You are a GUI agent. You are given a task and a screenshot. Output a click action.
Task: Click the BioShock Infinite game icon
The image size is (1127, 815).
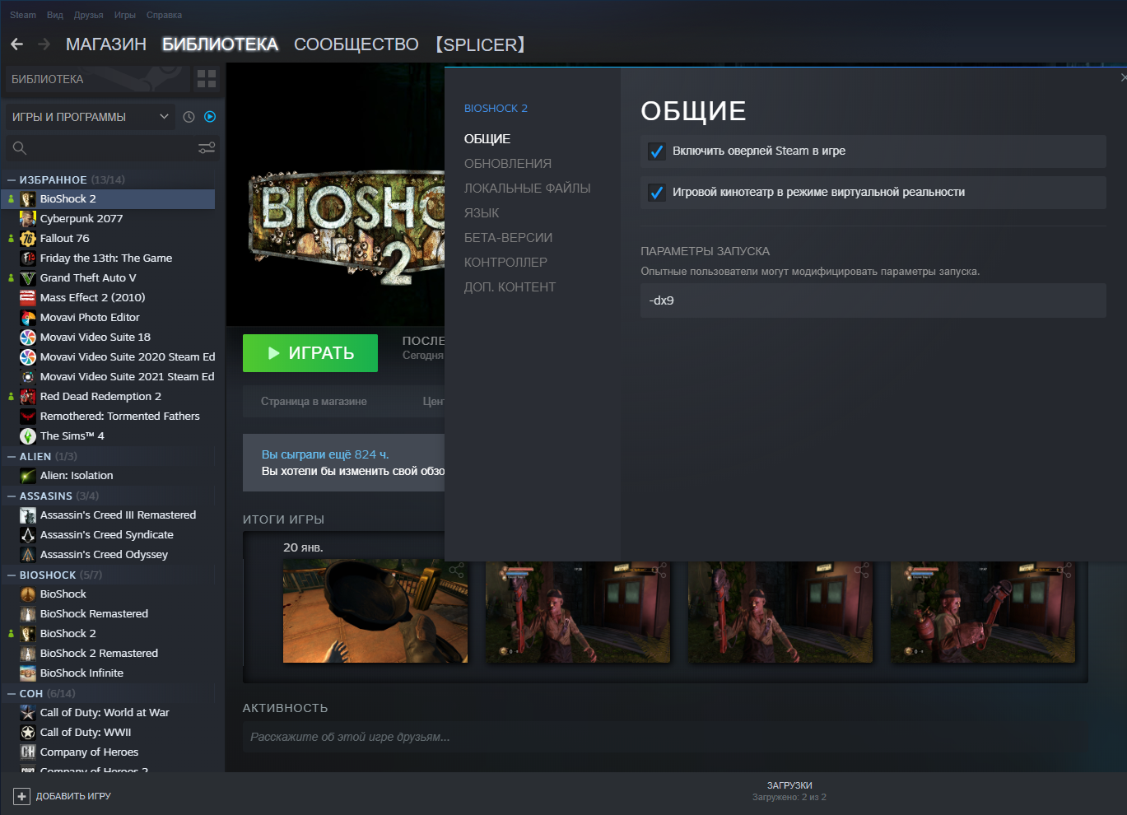click(28, 673)
